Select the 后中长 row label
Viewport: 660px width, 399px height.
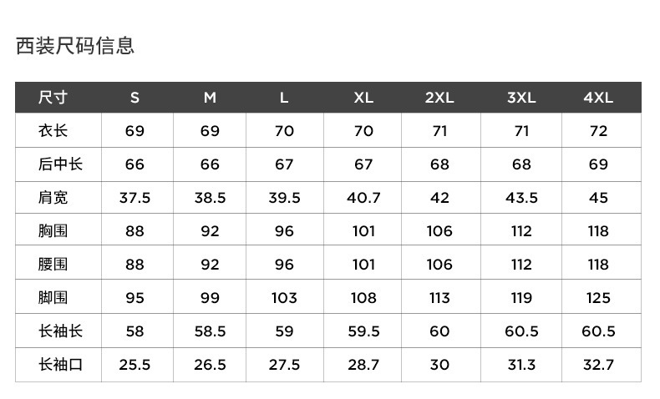60,164
